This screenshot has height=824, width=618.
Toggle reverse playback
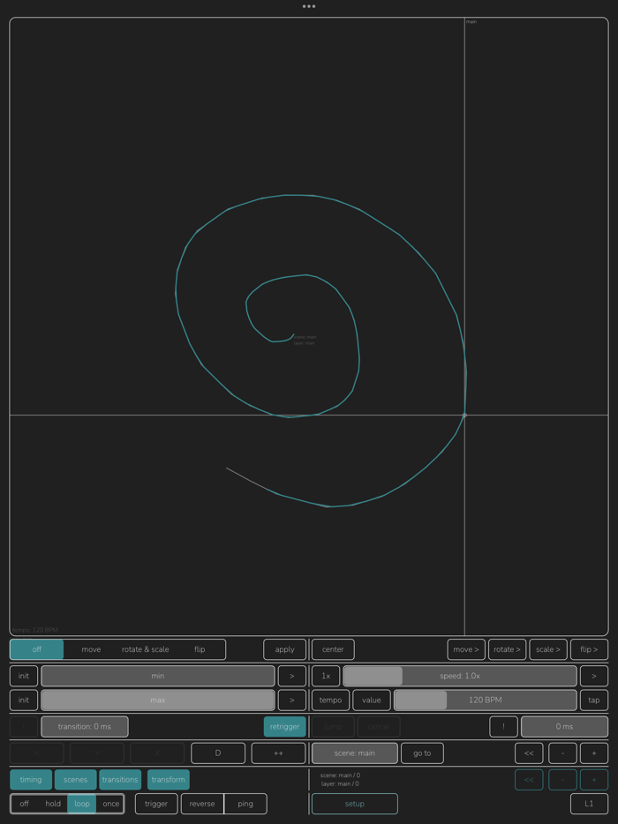[x=202, y=804]
